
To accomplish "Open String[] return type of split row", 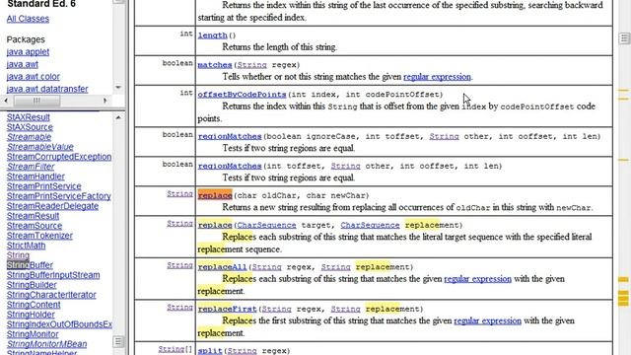I will tap(175, 349).
